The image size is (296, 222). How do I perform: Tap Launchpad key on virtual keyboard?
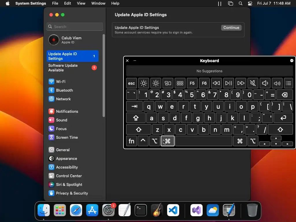tap(180, 83)
